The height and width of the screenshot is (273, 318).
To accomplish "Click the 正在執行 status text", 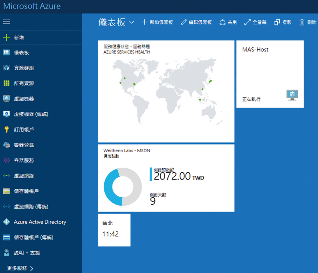I will (x=251, y=99).
